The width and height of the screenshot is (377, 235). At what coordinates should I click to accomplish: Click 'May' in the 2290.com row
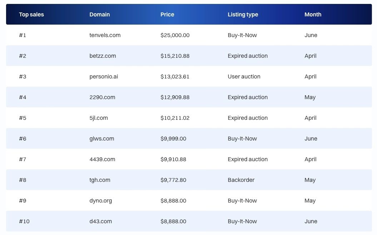pyautogui.click(x=310, y=97)
